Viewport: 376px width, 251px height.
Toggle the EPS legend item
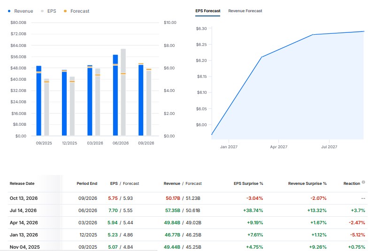pos(49,11)
